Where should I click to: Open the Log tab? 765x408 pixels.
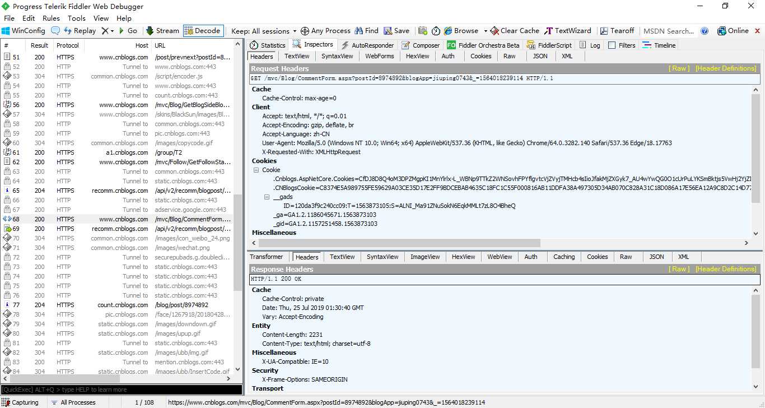pos(590,45)
